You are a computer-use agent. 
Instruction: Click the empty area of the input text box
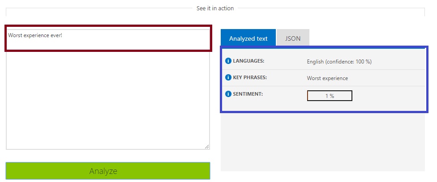108,100
